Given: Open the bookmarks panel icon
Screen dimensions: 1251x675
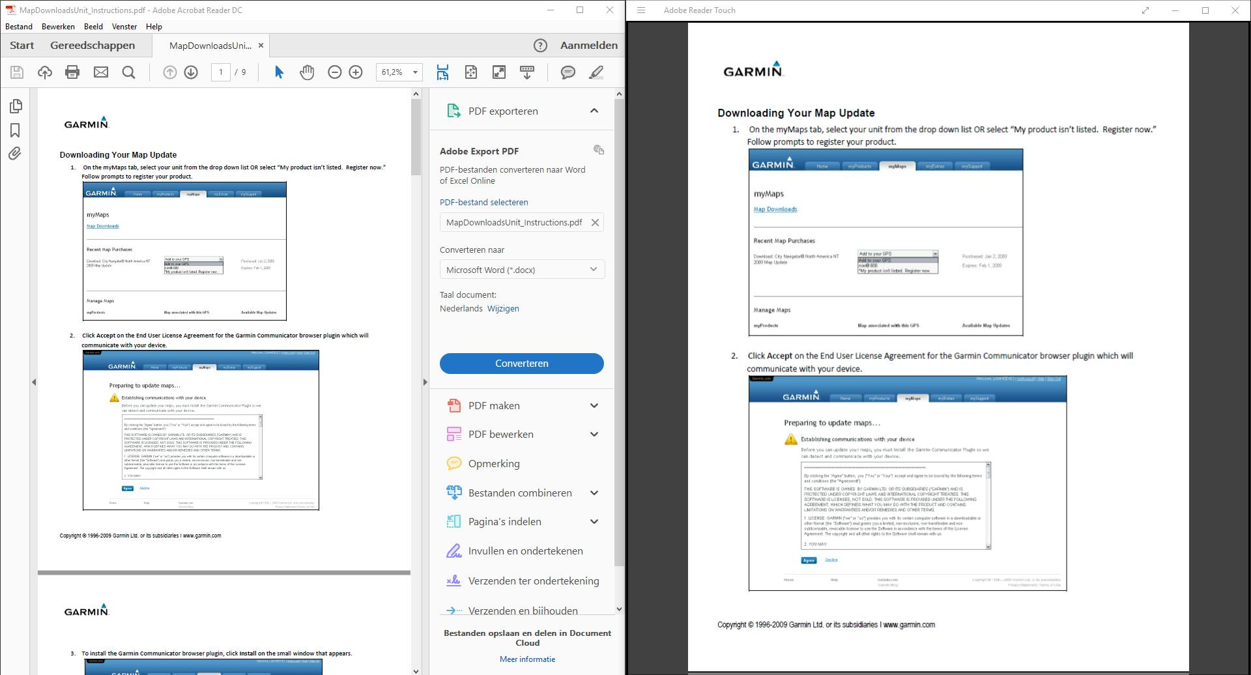Looking at the screenshot, I should [x=16, y=130].
